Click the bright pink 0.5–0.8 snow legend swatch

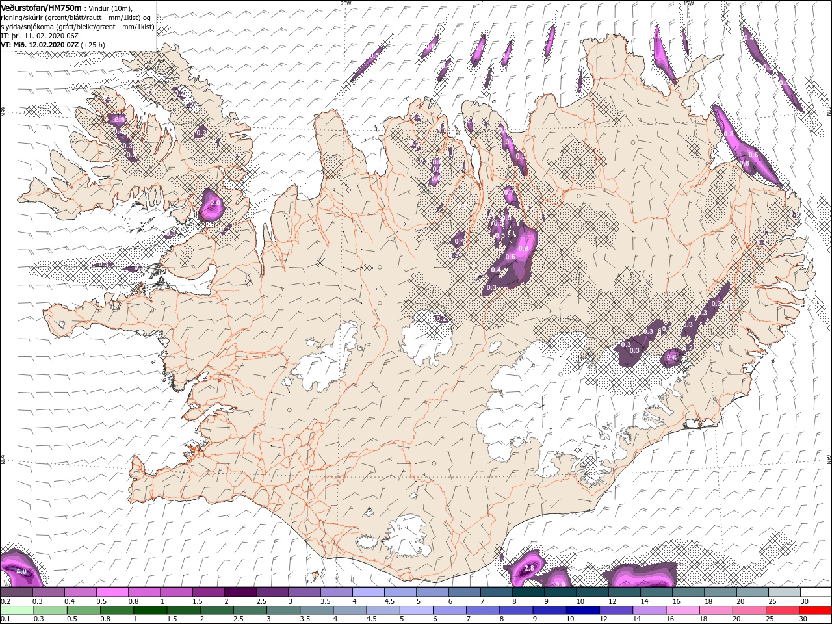click(x=112, y=592)
